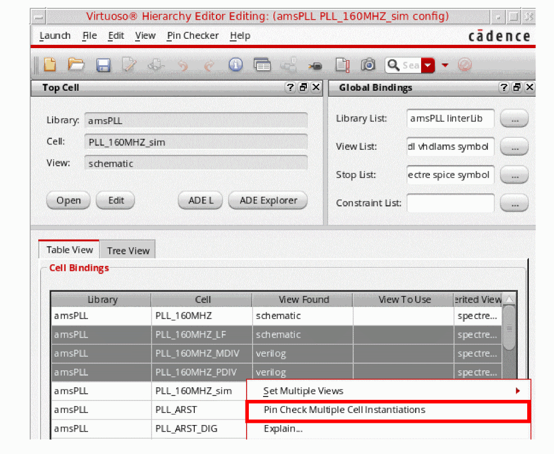Screen dimensions: 554x454
Task: Click the table scrollbar up arrow
Action: click(509, 300)
